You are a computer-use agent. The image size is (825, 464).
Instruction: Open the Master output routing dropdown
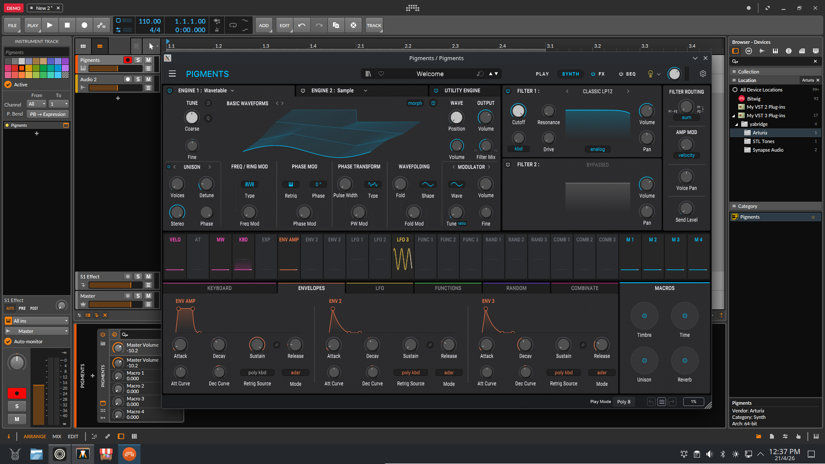[37, 331]
